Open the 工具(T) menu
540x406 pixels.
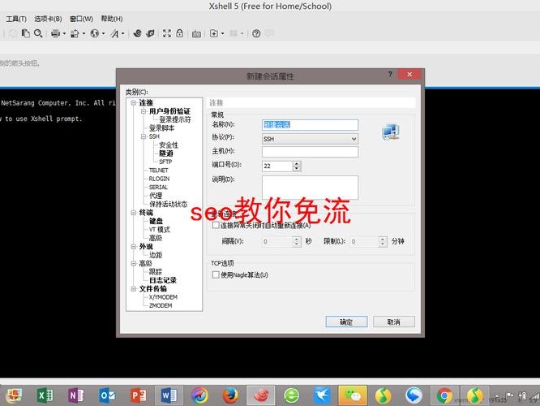16,19
